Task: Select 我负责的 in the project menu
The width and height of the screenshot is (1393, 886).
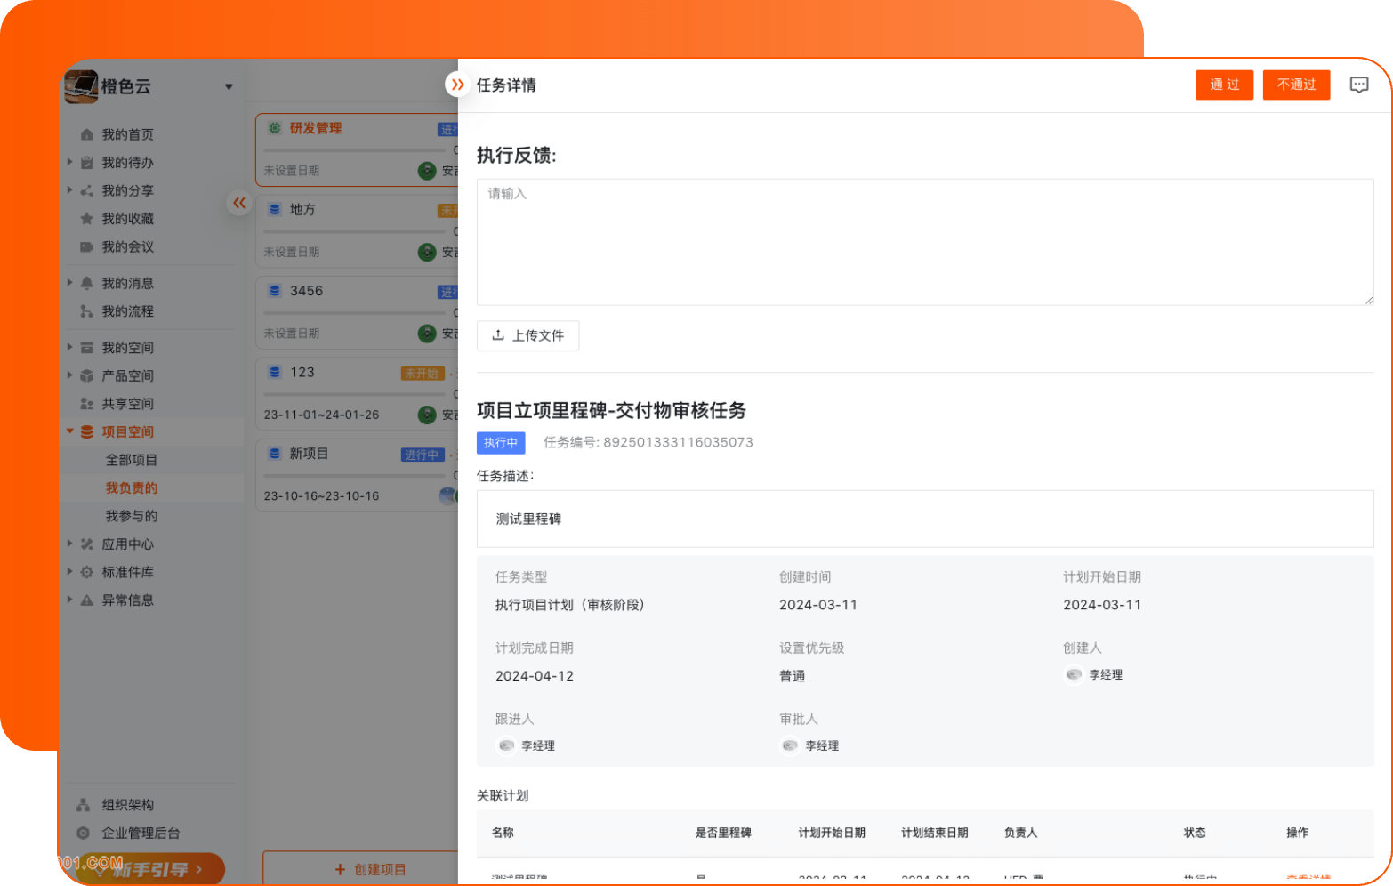Action: [132, 487]
